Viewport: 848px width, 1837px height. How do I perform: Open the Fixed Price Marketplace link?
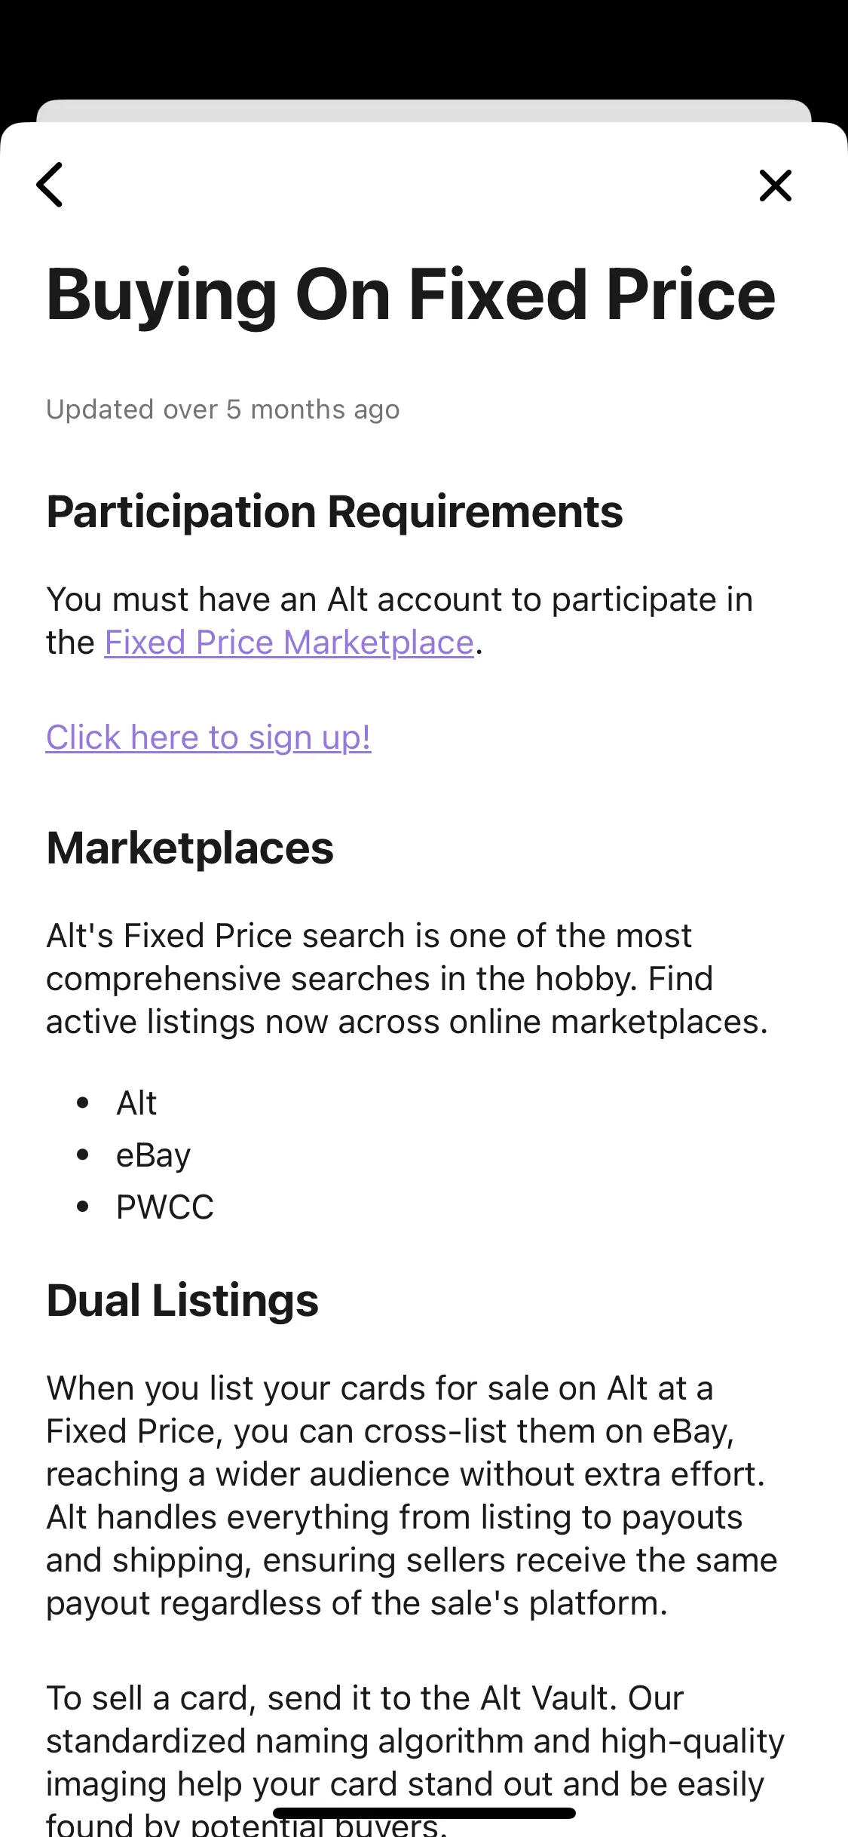[x=289, y=642]
